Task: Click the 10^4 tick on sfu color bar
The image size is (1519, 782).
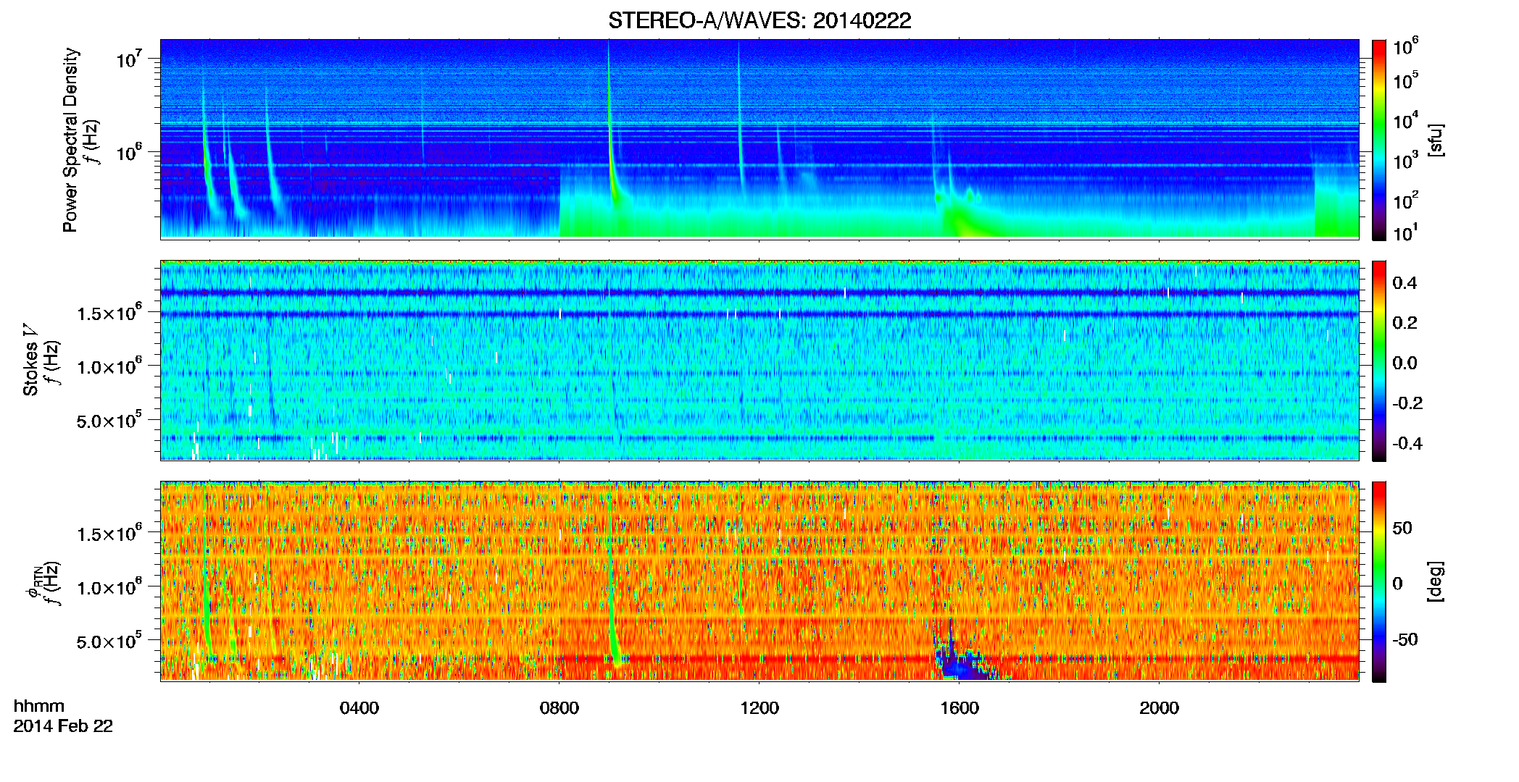Action: tap(1406, 120)
